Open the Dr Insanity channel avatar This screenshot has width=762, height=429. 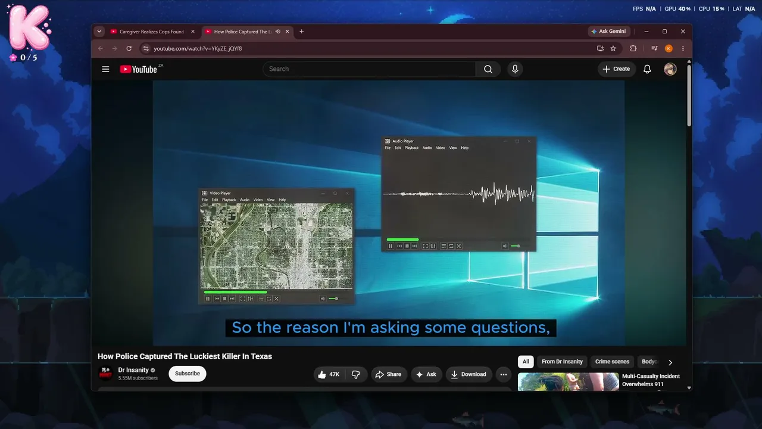click(105, 374)
